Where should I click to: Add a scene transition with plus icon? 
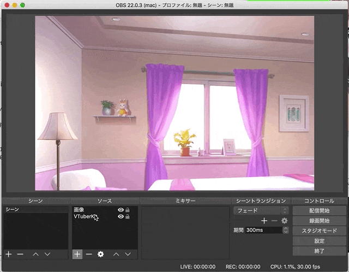coord(264,221)
